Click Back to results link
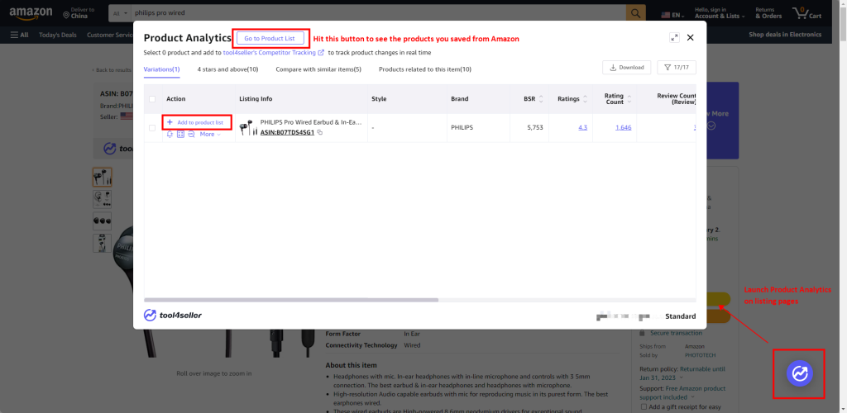This screenshot has width=847, height=413. [x=112, y=70]
